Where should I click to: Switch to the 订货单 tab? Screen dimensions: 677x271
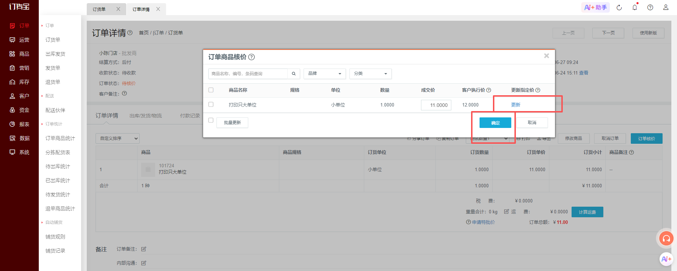pos(99,9)
